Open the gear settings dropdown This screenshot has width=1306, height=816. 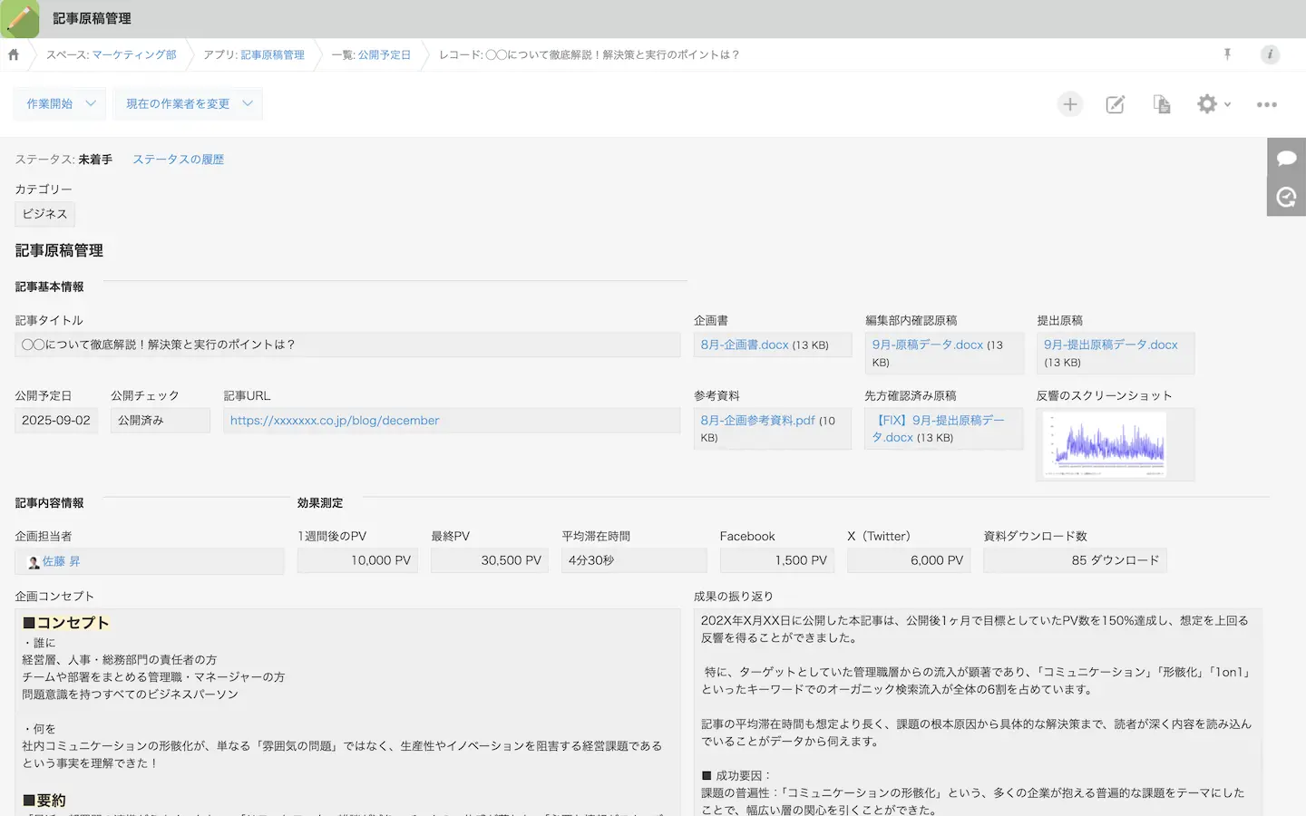point(1213,104)
